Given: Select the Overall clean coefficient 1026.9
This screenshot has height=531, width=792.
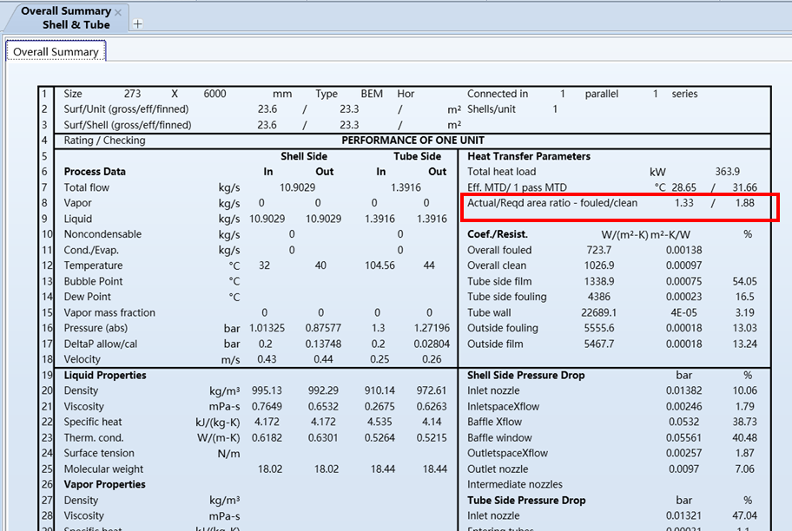Looking at the screenshot, I should click(599, 265).
